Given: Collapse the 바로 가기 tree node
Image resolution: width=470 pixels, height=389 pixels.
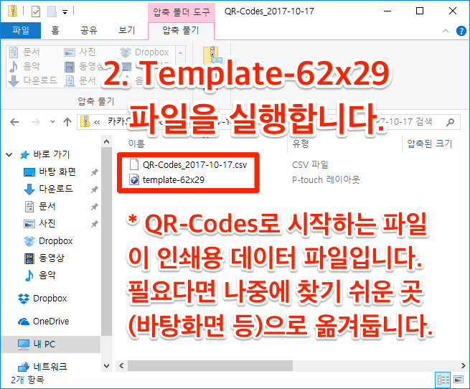Looking at the screenshot, I should [x=9, y=155].
